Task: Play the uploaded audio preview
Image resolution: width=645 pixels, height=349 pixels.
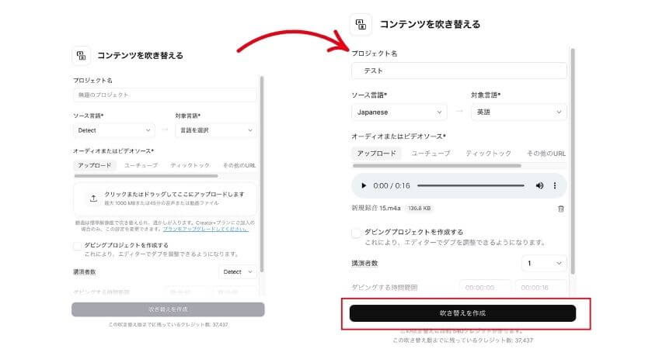Action: click(363, 185)
